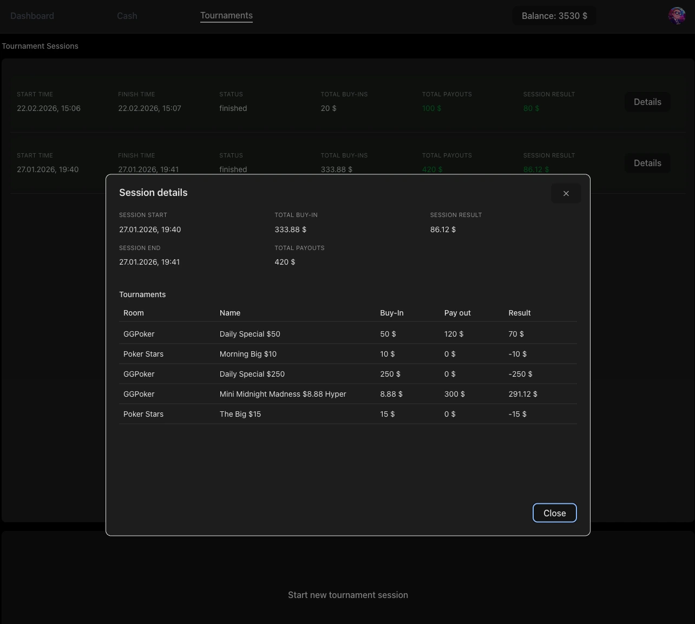
Task: Click the 70 $ result value
Action: coord(516,334)
